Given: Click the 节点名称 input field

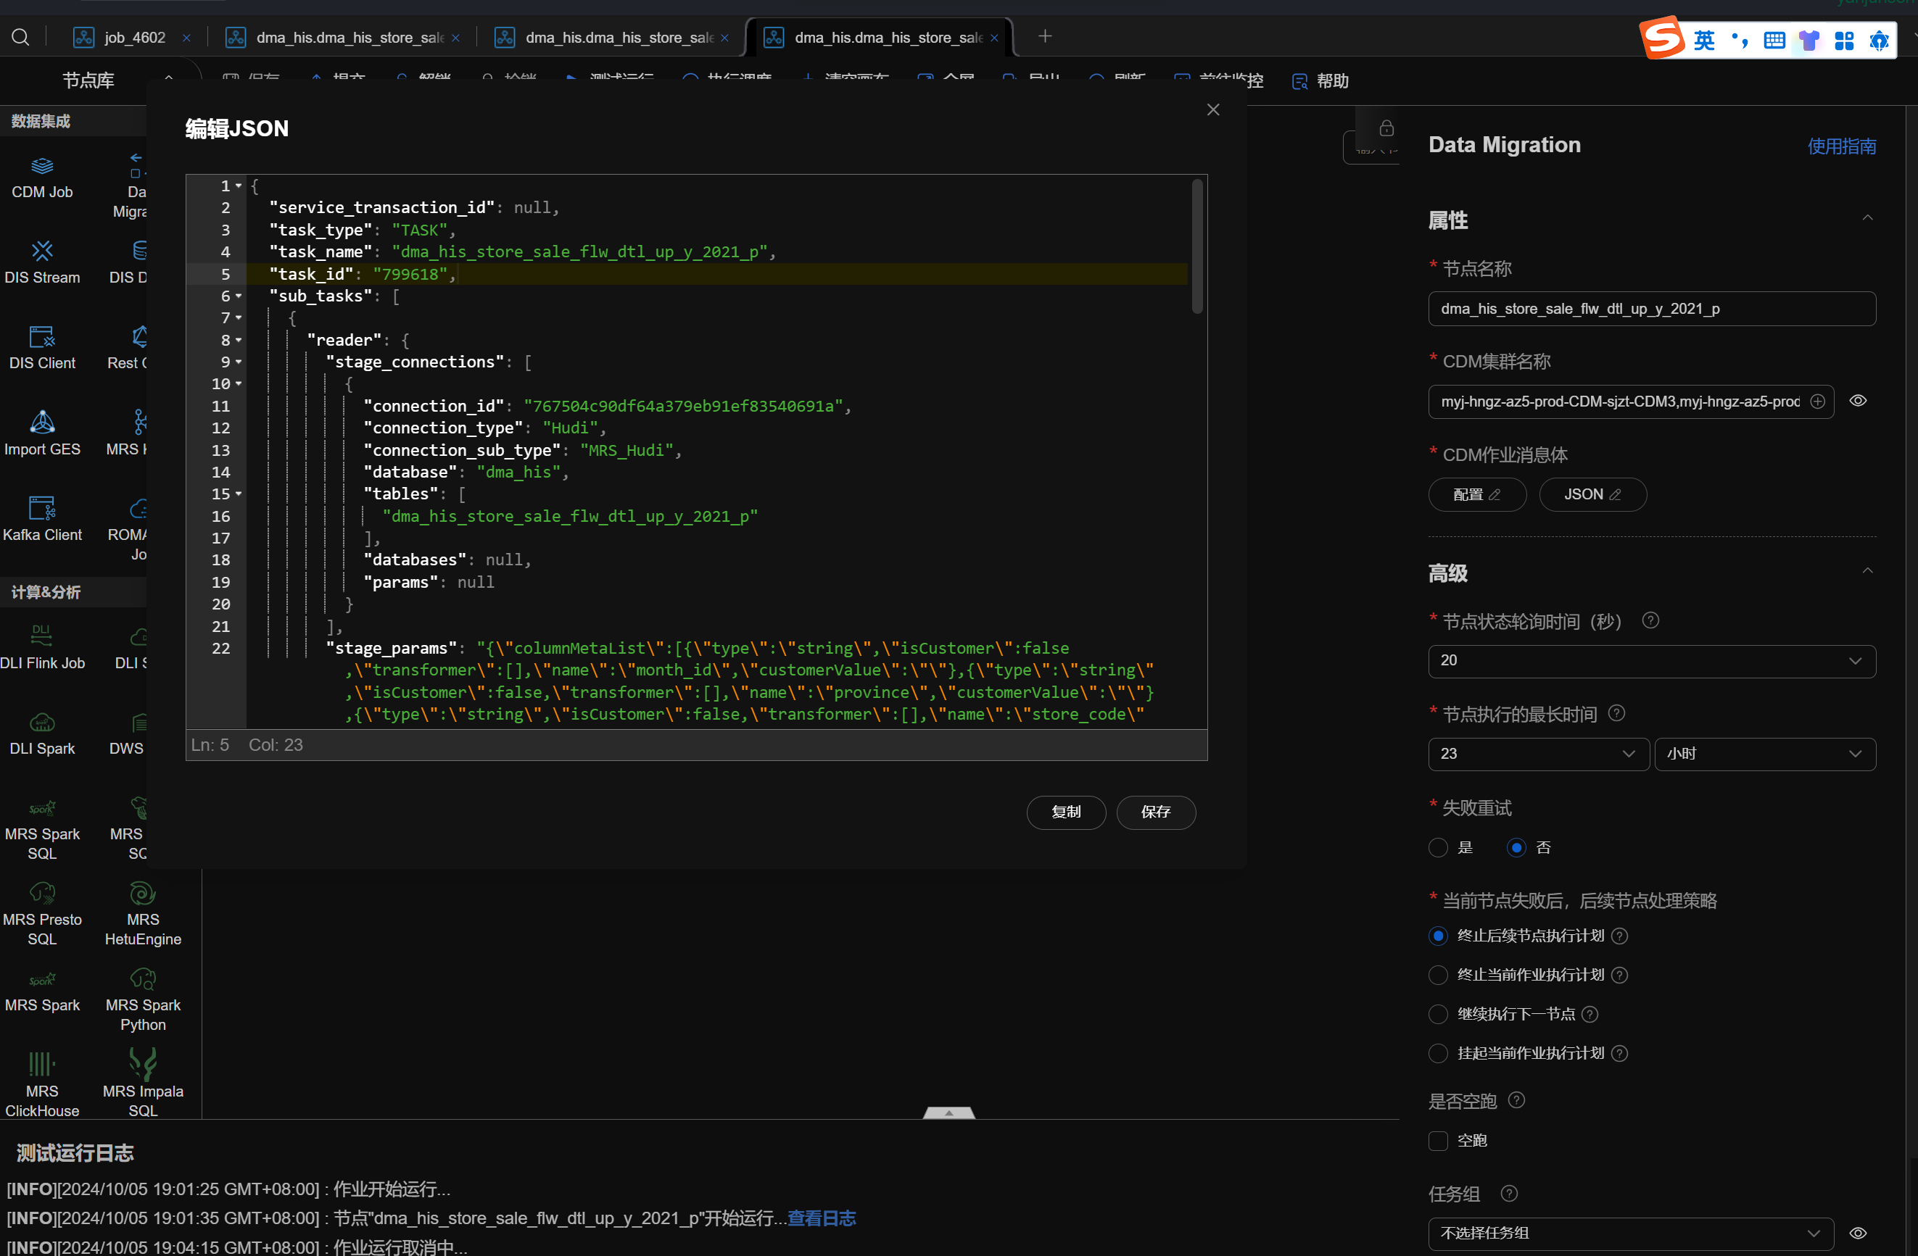Looking at the screenshot, I should point(1651,309).
